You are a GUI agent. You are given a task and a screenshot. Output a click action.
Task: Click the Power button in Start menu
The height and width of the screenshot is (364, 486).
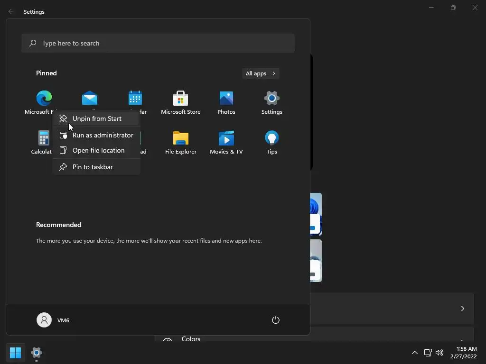(276, 320)
